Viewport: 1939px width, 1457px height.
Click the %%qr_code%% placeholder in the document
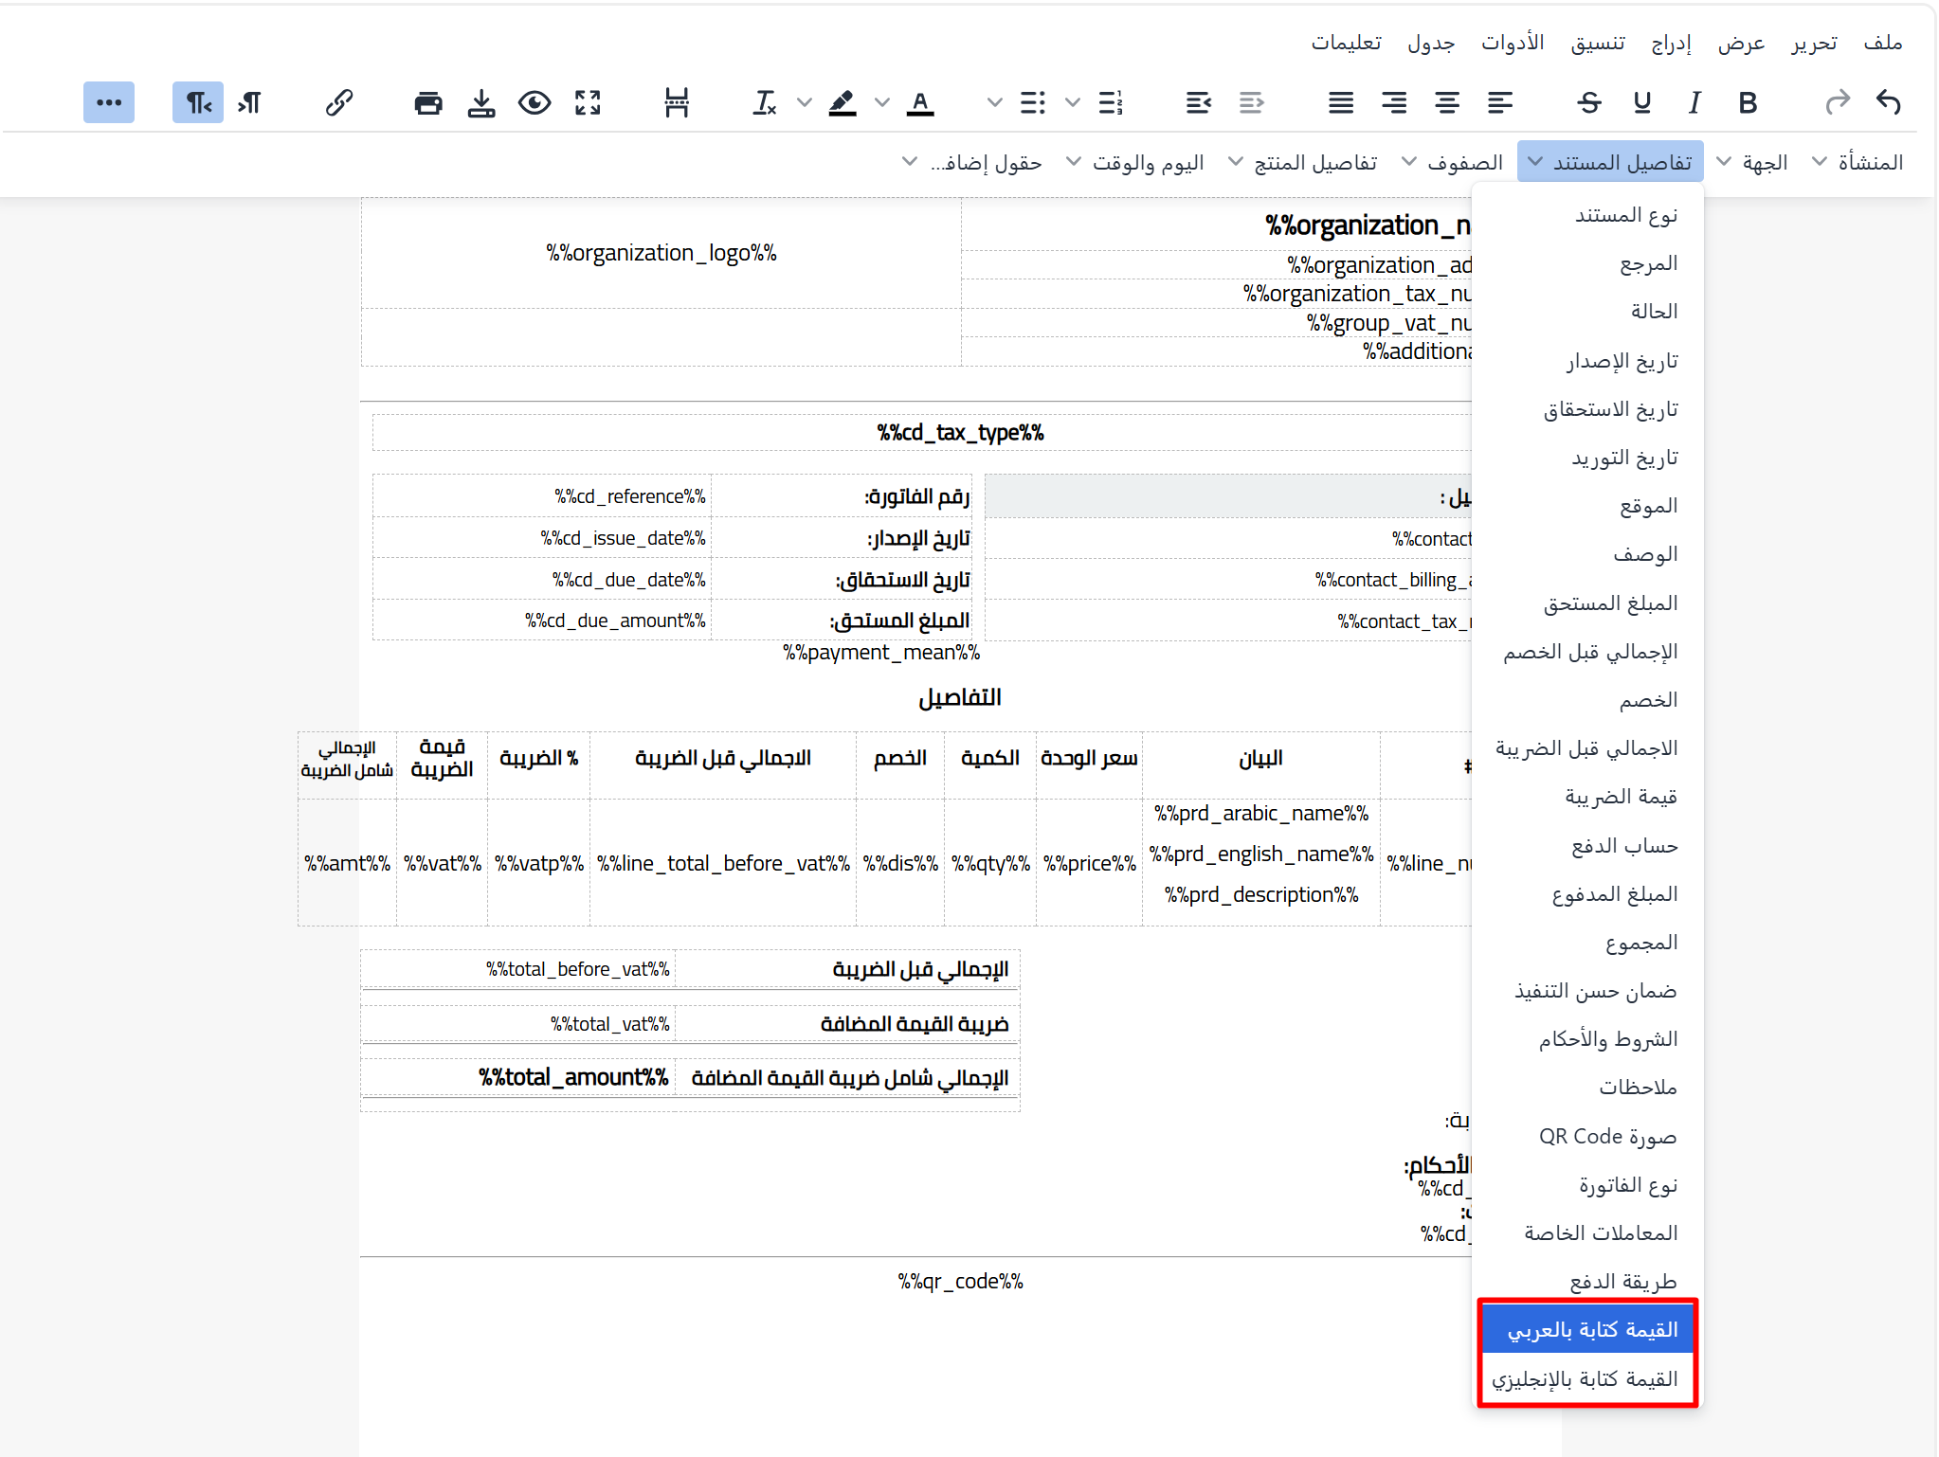coord(960,1281)
